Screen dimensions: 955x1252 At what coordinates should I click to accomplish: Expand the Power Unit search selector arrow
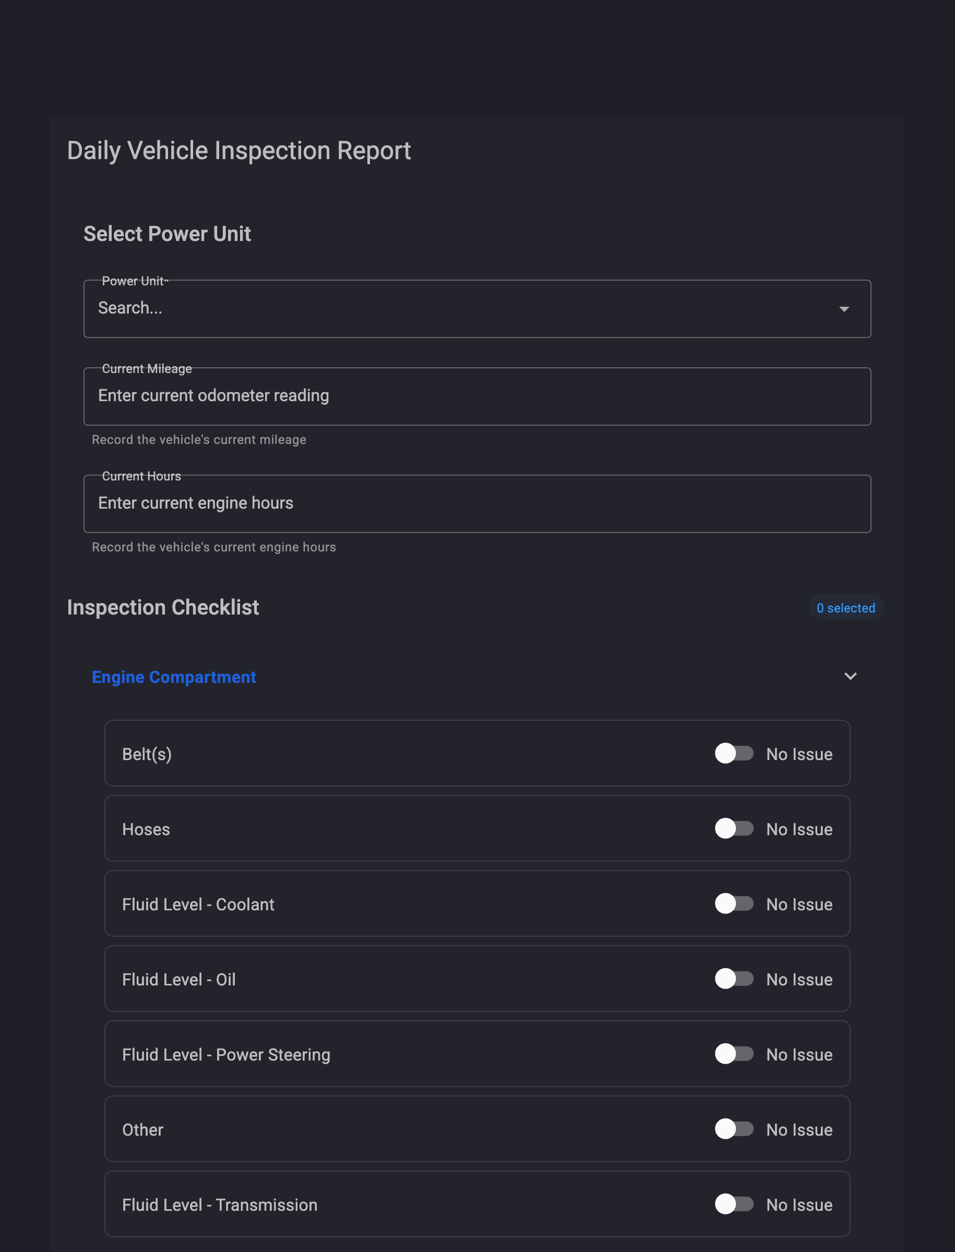pyautogui.click(x=845, y=309)
